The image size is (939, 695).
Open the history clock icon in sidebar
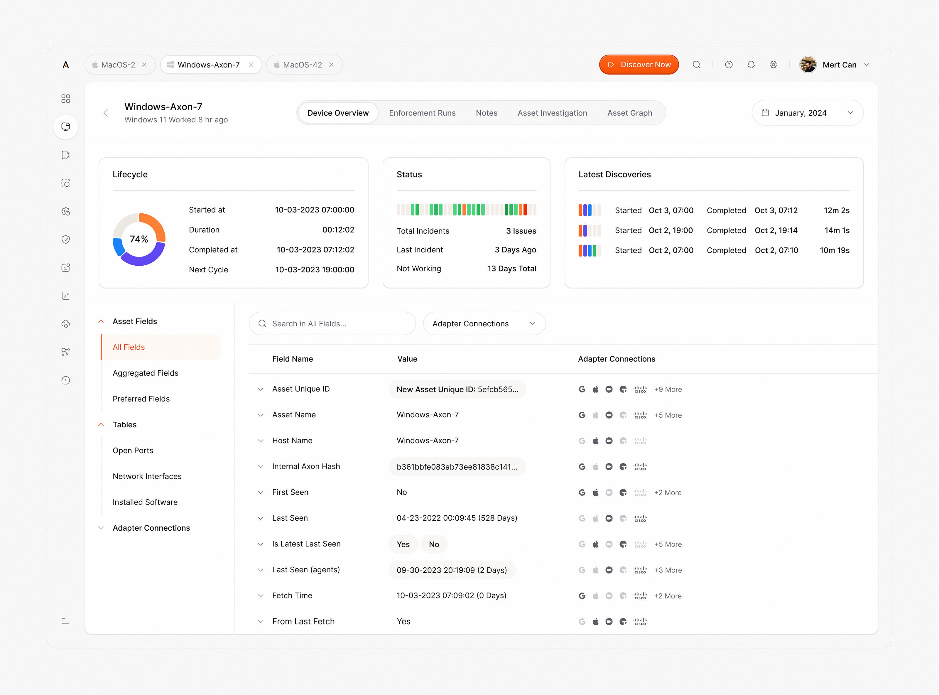click(66, 380)
